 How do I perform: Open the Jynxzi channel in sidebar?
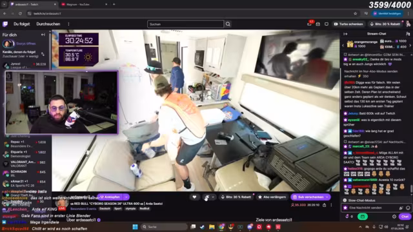pyautogui.click(x=25, y=66)
